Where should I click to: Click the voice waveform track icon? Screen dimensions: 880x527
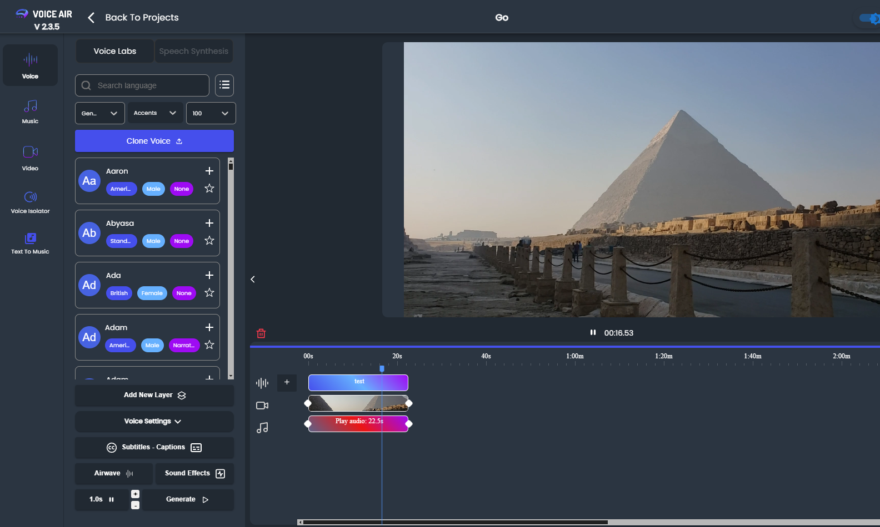coord(262,383)
